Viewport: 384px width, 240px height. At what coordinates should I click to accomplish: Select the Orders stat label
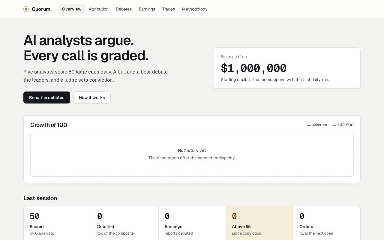(x=306, y=226)
